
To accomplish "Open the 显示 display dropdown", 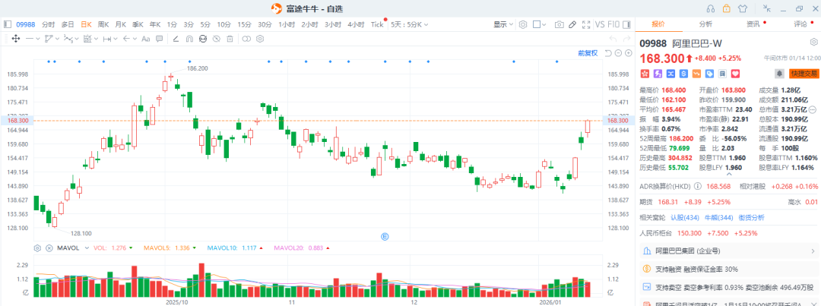I will point(503,24).
